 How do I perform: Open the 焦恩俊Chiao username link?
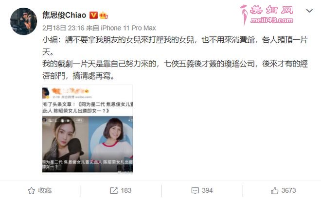click(64, 15)
